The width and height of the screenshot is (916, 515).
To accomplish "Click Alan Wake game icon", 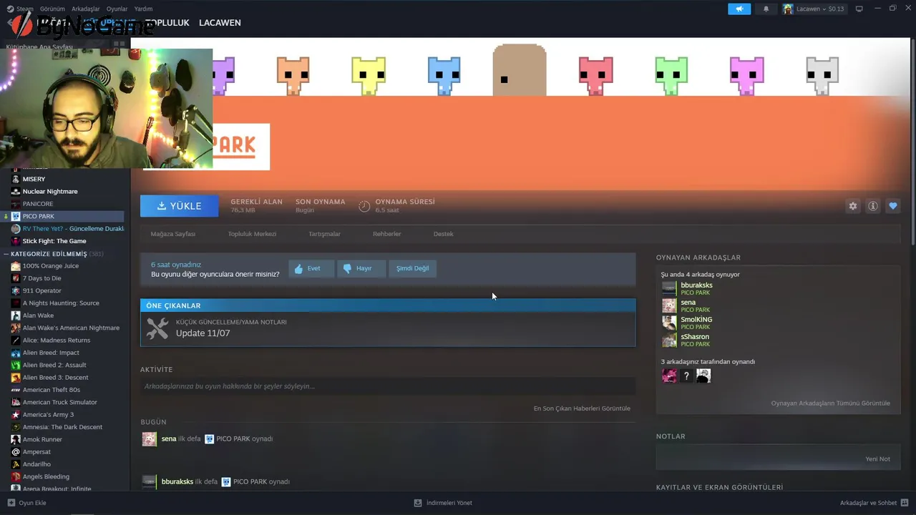I will coord(16,315).
